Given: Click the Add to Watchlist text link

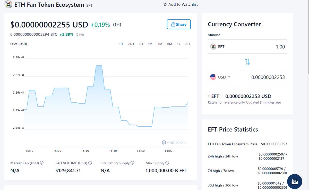Looking at the screenshot, I should pos(183,4).
